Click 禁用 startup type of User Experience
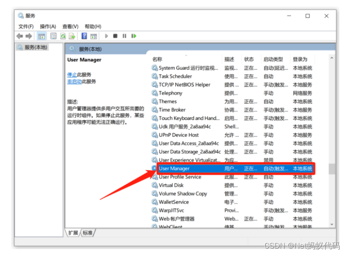This screenshot has height=254, width=346. click(268, 160)
